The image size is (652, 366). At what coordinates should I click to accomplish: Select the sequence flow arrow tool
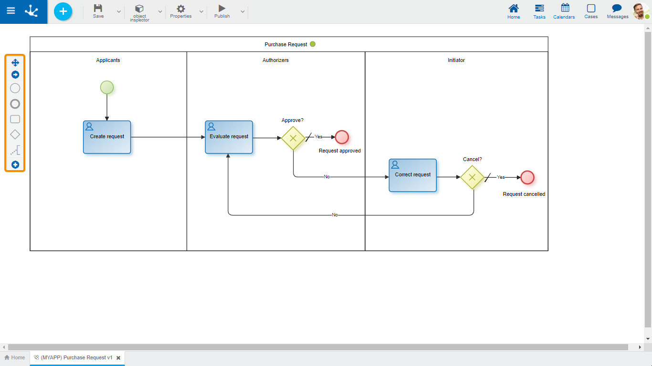pos(15,75)
